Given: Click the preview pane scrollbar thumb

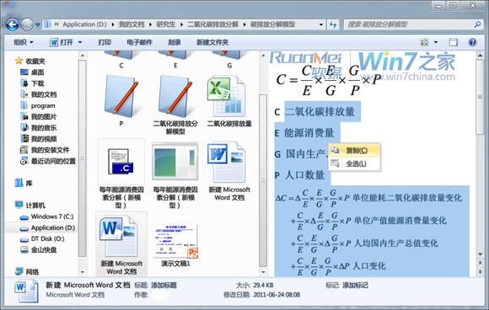Looking at the screenshot, I should pos(480,97).
